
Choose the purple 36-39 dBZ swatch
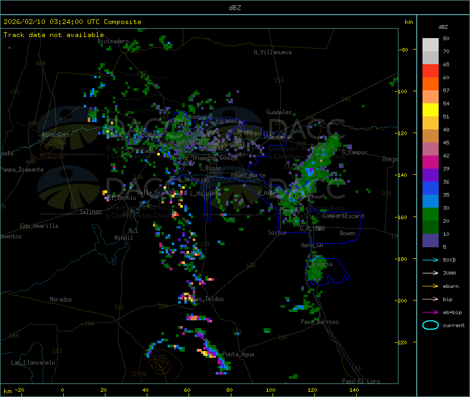(430, 175)
